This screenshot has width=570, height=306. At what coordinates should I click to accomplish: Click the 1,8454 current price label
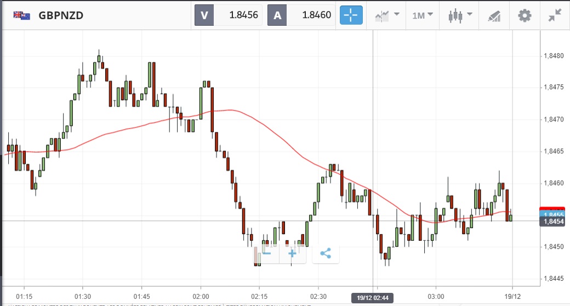coord(552,221)
